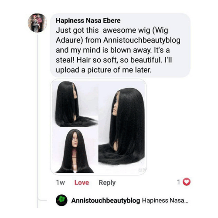218x218 pixels.
Task: Open the large right-side wig photo
Action: [x=122, y=126]
